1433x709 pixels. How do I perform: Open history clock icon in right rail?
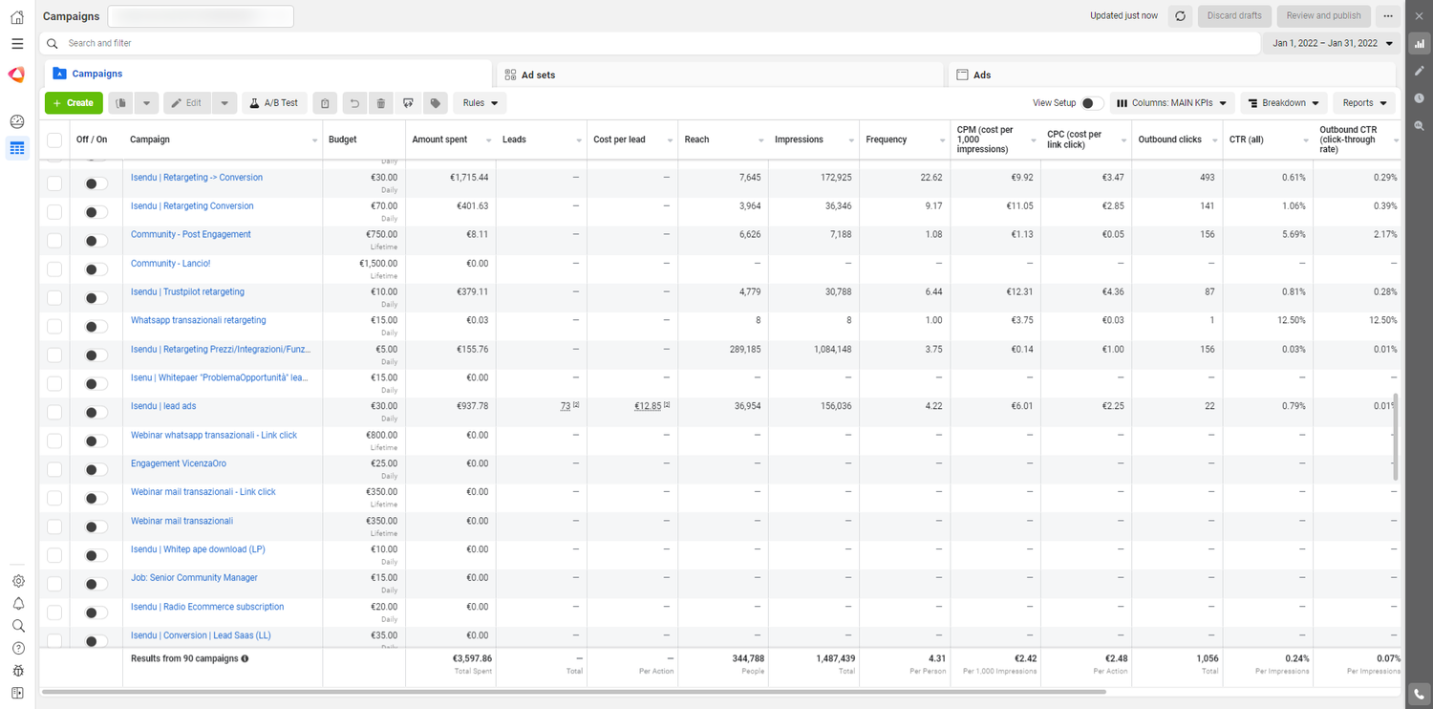(1420, 98)
